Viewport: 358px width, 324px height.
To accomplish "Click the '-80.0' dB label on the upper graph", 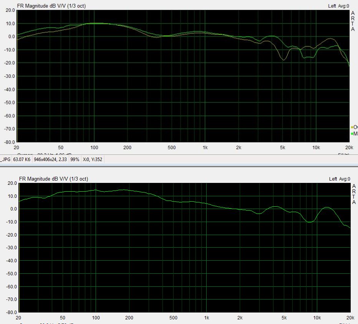I will click(x=10, y=142).
